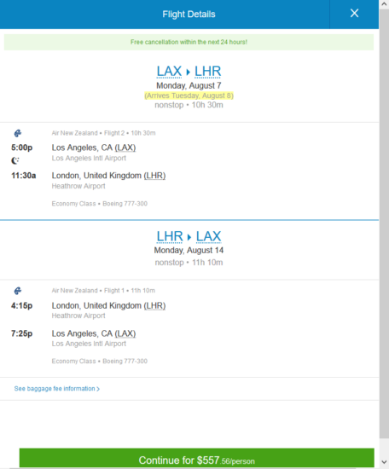Click the arrow between LAX and LHR heading
This screenshot has width=389, height=469.
point(189,72)
